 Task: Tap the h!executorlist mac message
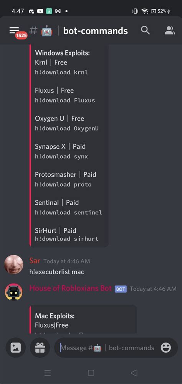56,272
